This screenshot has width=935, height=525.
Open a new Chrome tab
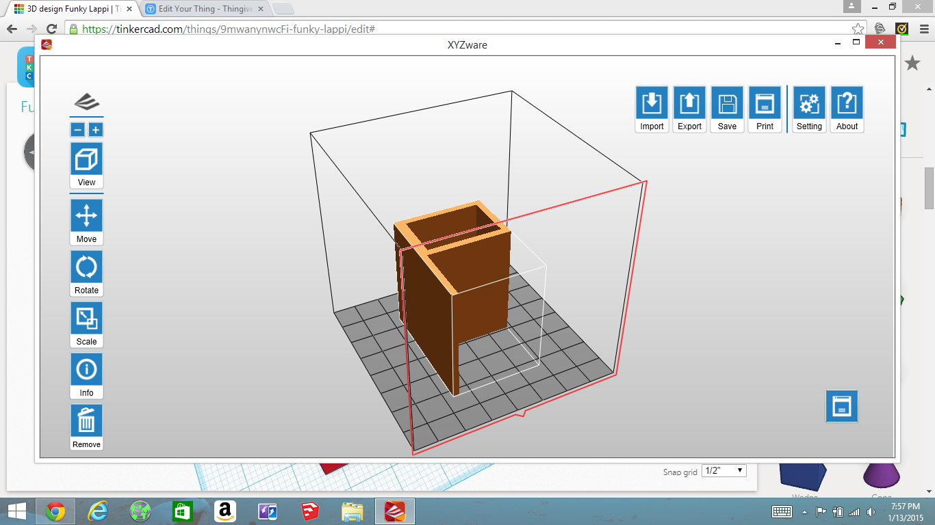point(283,9)
